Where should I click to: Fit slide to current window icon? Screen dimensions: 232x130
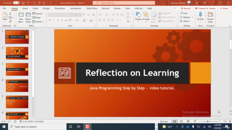click(230, 121)
